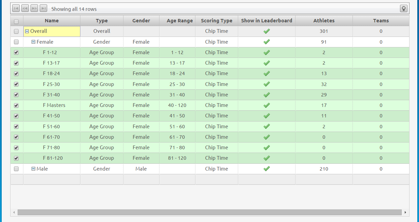Click the next page navigation icon

pyautogui.click(x=34, y=8)
